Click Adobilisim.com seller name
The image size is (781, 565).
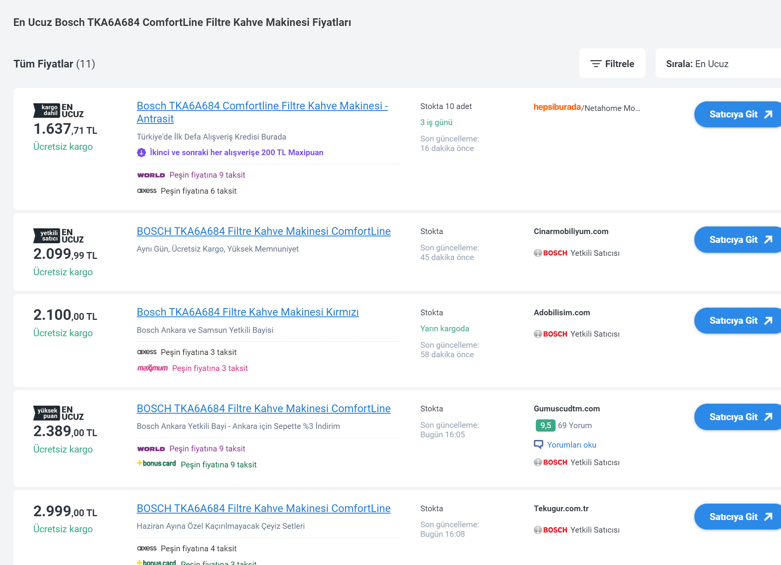pos(562,313)
